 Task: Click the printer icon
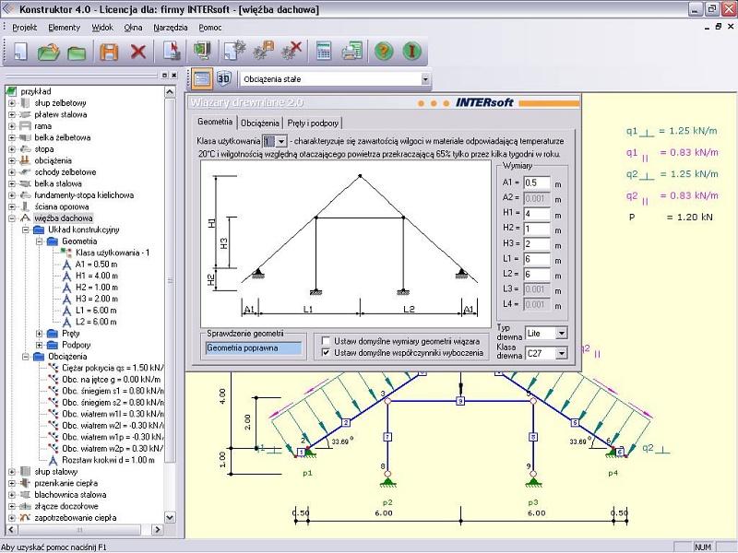(352, 51)
